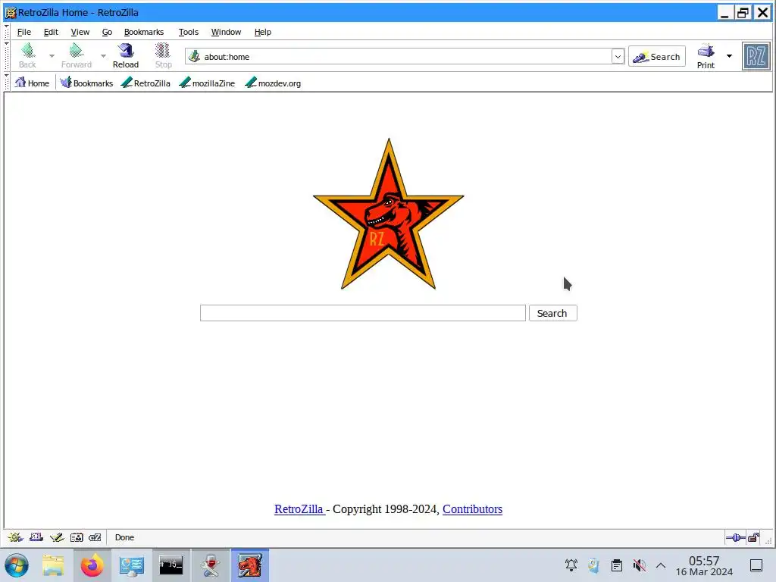
Task: Open the mozillaZine bookmark
Action: pos(208,83)
